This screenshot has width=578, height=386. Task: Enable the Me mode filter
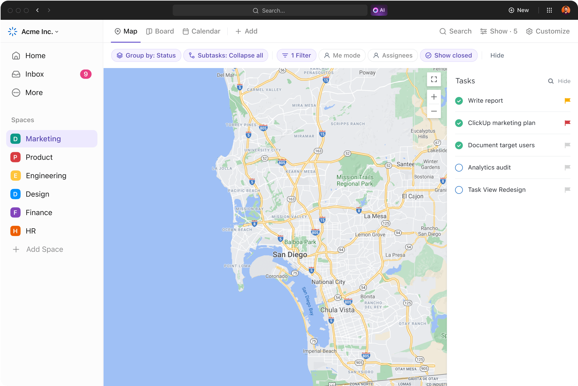pyautogui.click(x=342, y=55)
